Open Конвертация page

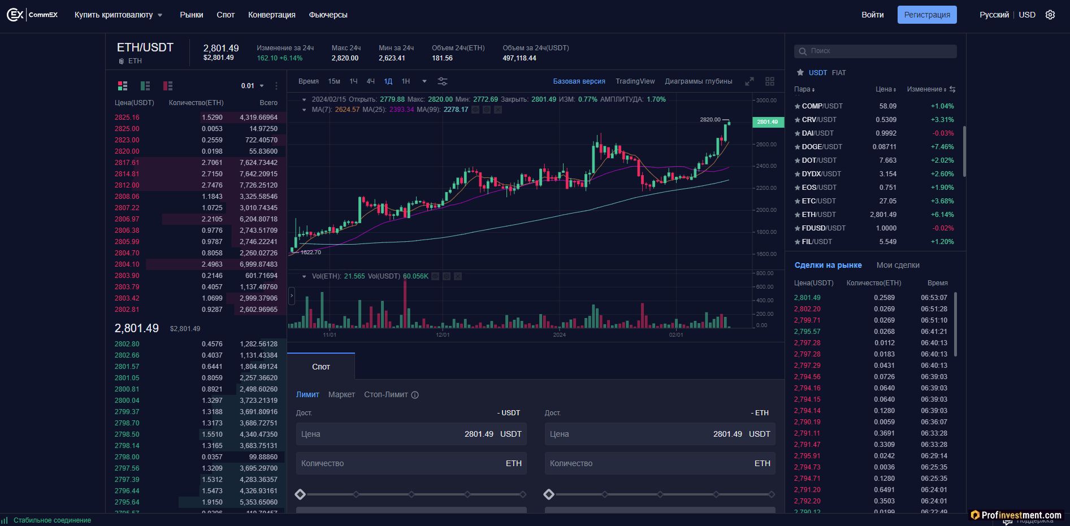(x=272, y=15)
